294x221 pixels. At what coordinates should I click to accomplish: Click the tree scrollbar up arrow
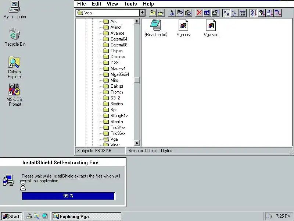point(137,21)
